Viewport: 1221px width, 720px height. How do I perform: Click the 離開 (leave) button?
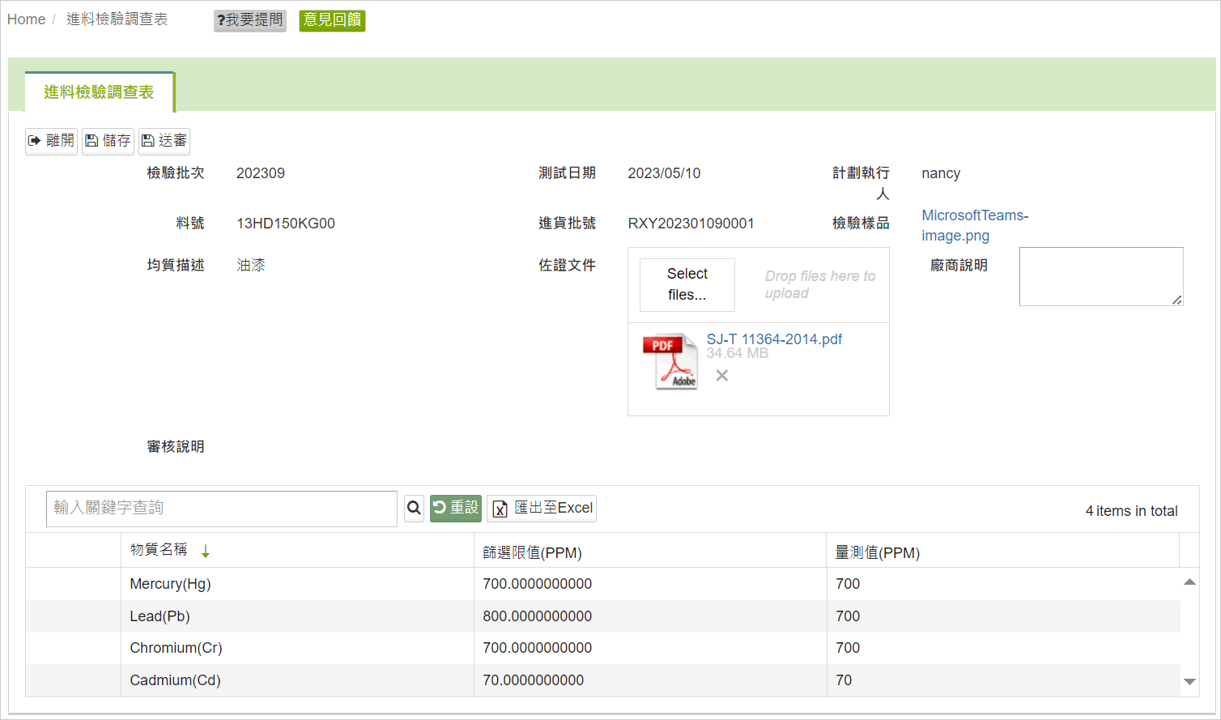[51, 141]
